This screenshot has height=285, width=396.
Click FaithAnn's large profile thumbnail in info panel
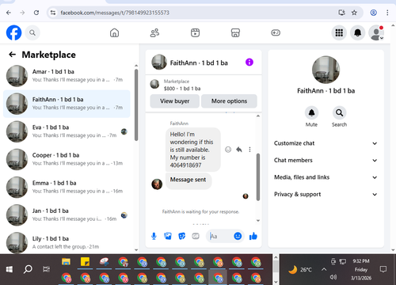[x=326, y=70]
